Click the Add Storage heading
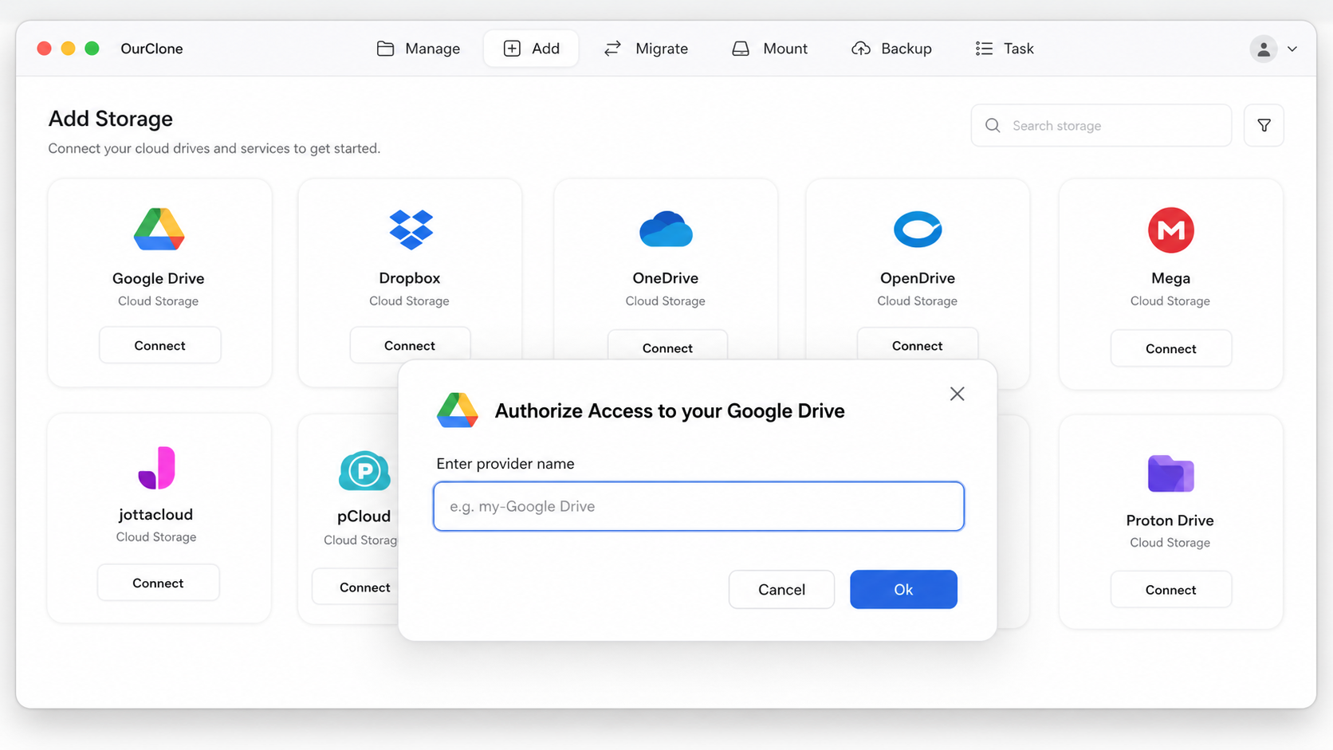Image resolution: width=1333 pixels, height=750 pixels. pos(111,119)
